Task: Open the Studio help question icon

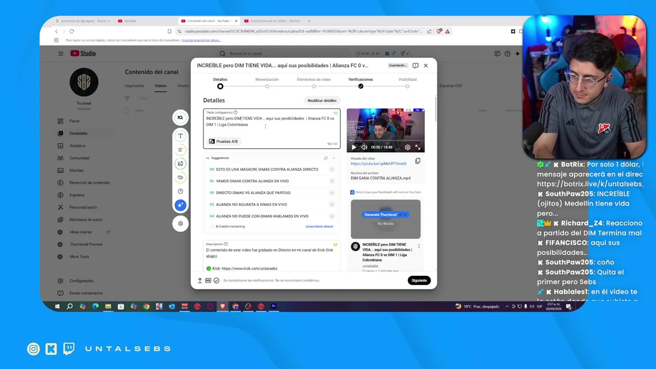Action: click(x=507, y=53)
